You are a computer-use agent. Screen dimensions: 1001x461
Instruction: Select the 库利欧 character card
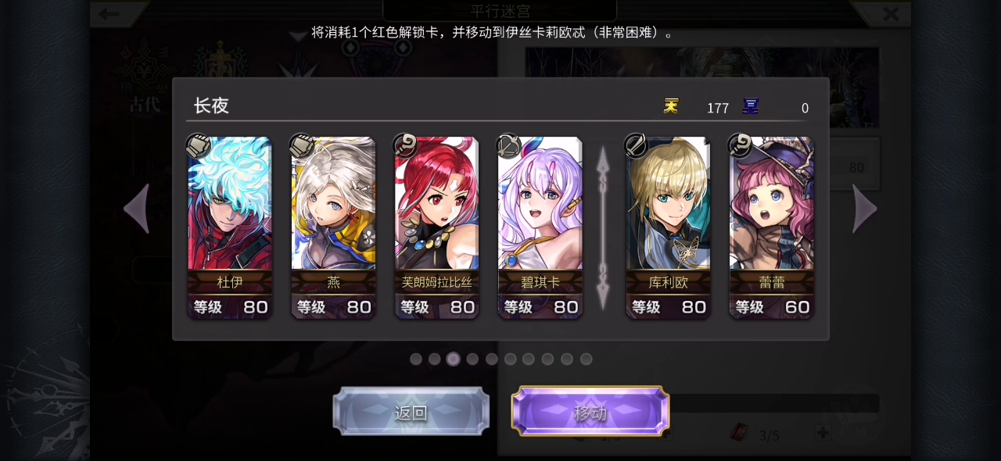[668, 227]
